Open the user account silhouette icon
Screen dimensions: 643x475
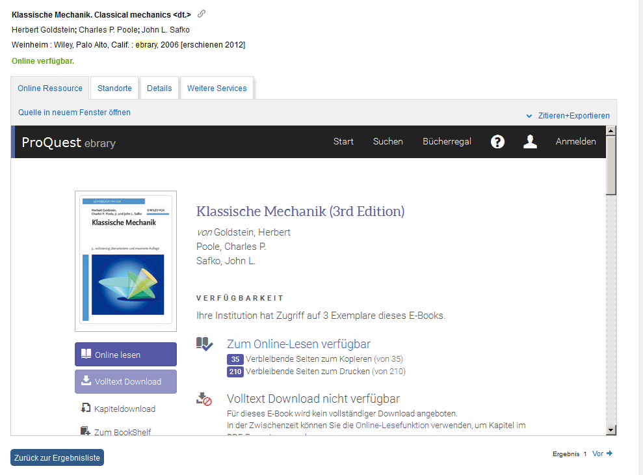coord(530,141)
